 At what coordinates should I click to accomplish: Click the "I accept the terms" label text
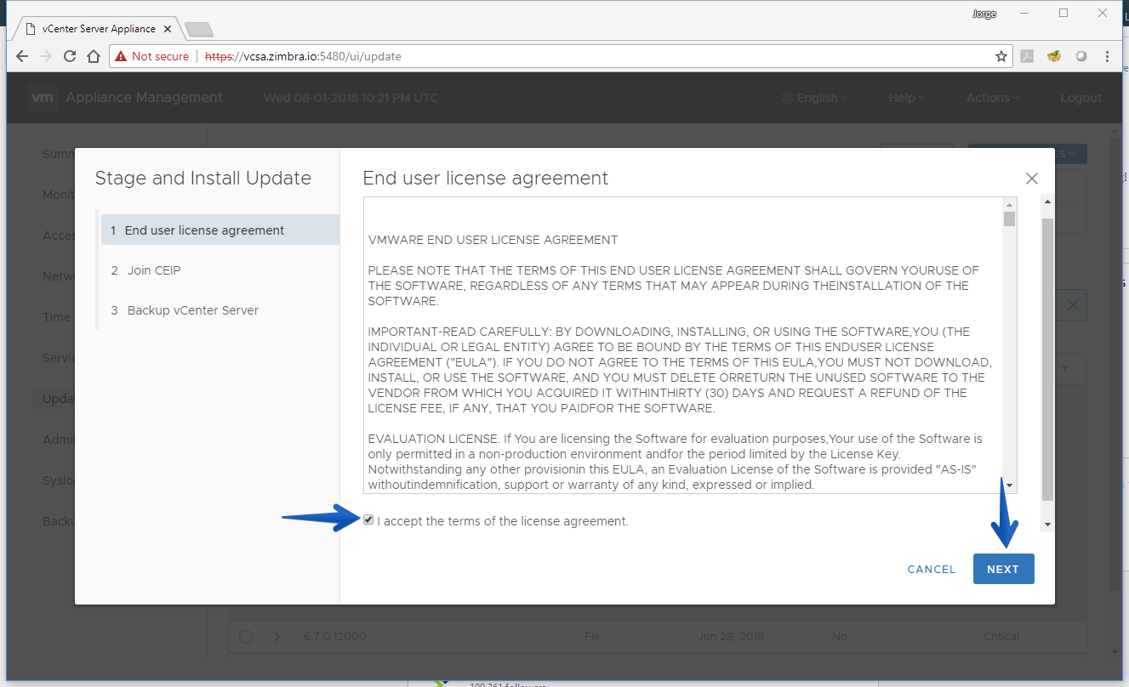tap(503, 521)
